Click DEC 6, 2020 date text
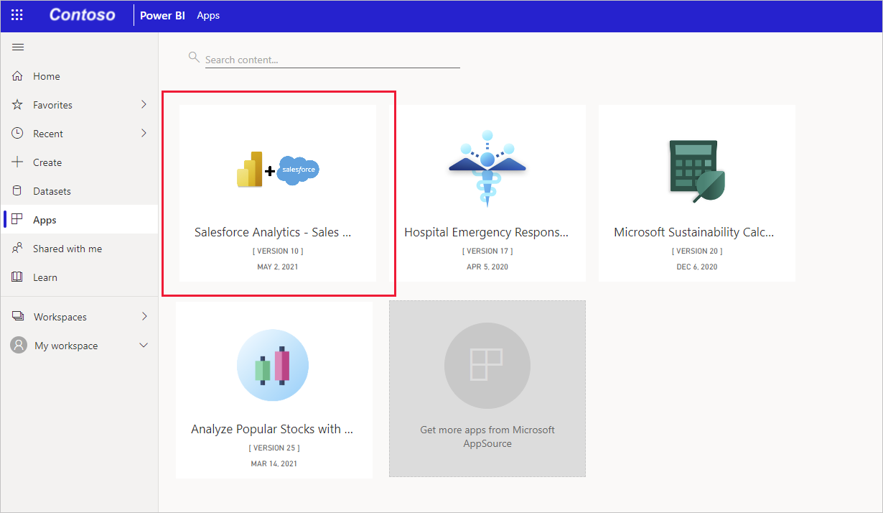Screen dimensions: 883x513 click(x=697, y=267)
